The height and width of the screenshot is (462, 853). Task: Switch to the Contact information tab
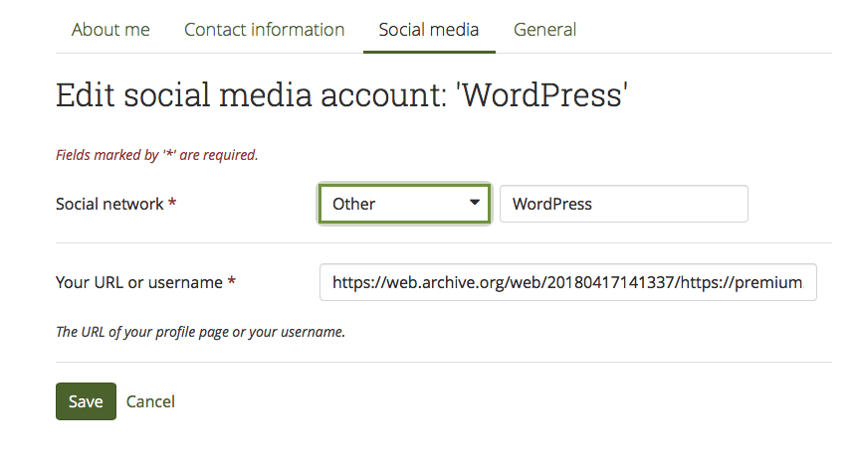tap(264, 30)
